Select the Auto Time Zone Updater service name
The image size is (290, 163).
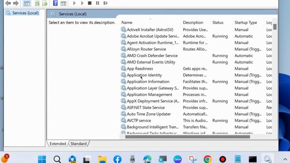point(149,114)
